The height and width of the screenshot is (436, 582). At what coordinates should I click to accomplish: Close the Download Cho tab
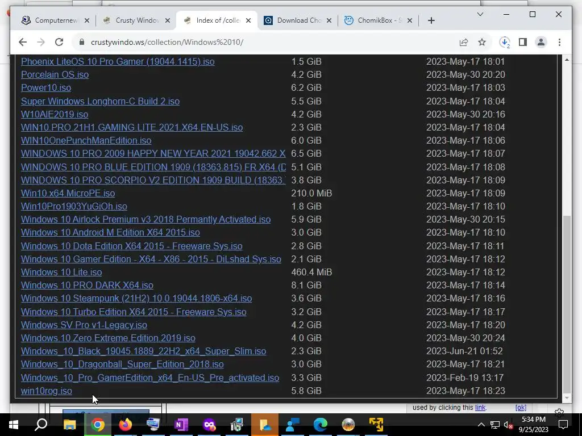329,20
